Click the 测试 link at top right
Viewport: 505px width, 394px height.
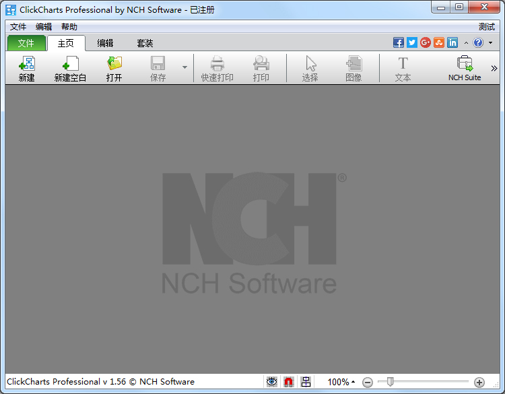[486, 27]
